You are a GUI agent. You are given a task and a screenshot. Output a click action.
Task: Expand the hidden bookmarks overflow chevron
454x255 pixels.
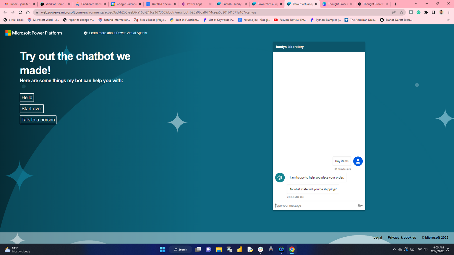(448, 20)
